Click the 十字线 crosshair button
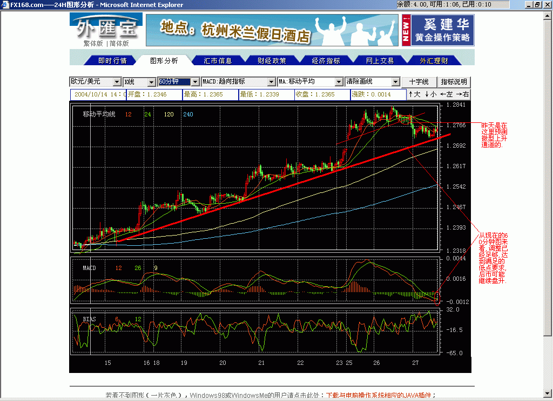This screenshot has width=553, height=401. coord(419,82)
